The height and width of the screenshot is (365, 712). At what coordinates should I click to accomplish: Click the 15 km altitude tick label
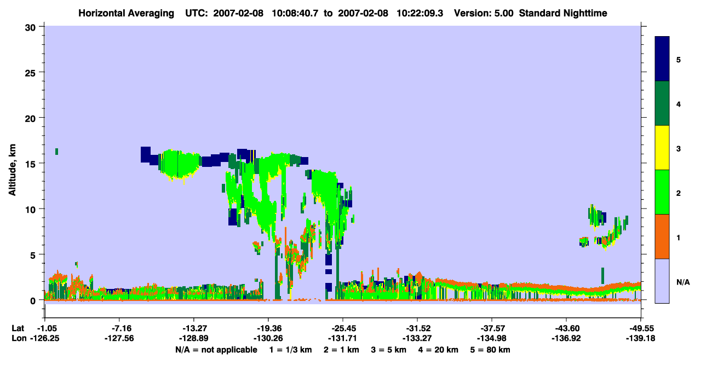(x=31, y=164)
